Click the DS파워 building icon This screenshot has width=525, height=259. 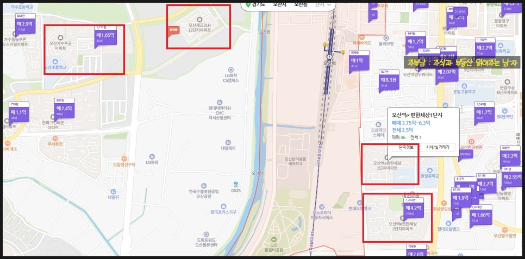click(x=152, y=156)
